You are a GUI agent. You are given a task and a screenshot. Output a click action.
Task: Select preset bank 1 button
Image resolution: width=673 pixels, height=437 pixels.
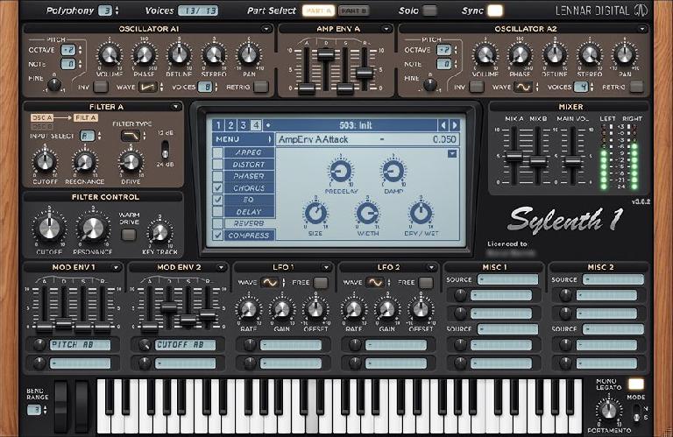point(218,125)
